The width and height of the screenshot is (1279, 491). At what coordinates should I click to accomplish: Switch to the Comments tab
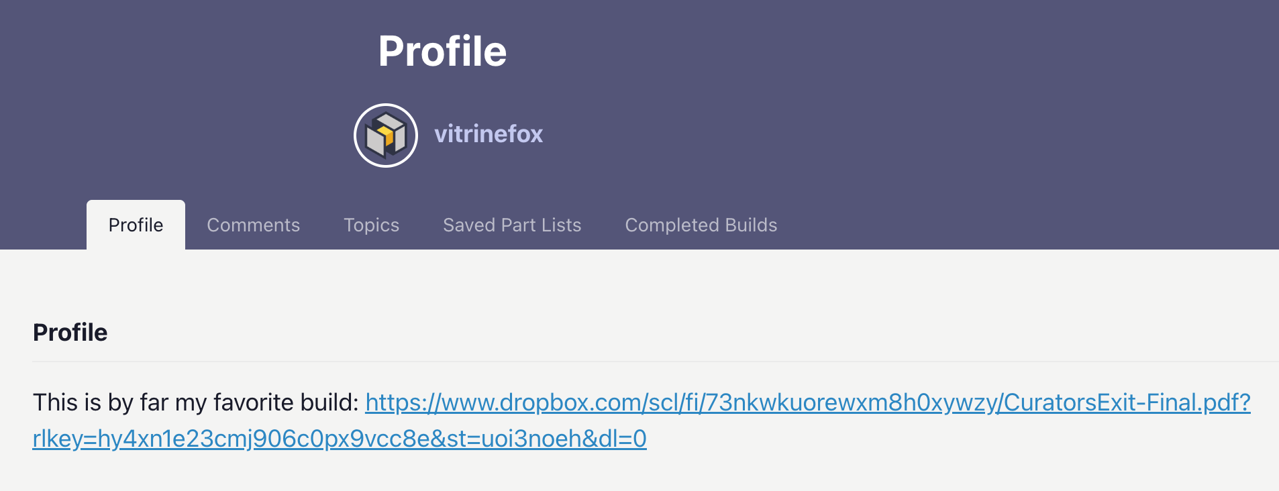[x=254, y=225]
